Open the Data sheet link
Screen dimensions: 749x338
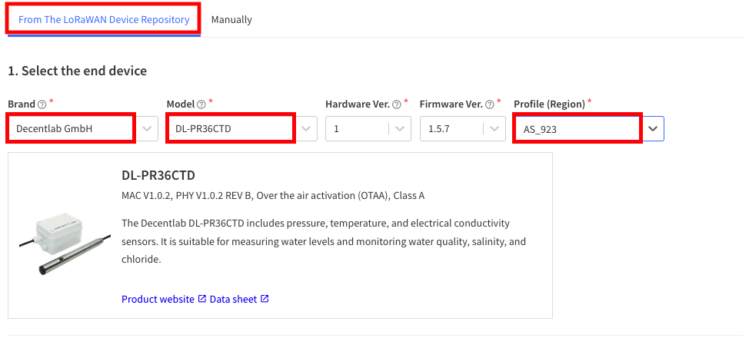pos(233,299)
